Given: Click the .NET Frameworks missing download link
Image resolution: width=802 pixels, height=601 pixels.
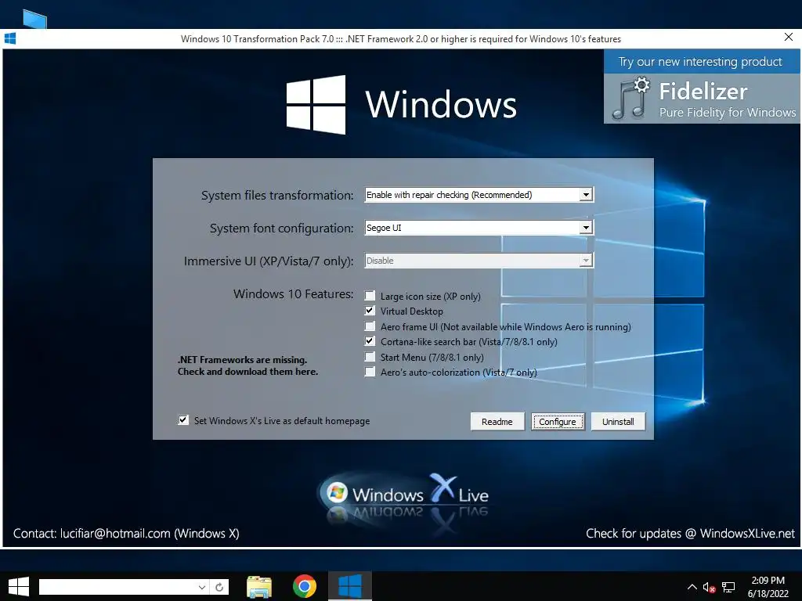Looking at the screenshot, I should tap(247, 366).
